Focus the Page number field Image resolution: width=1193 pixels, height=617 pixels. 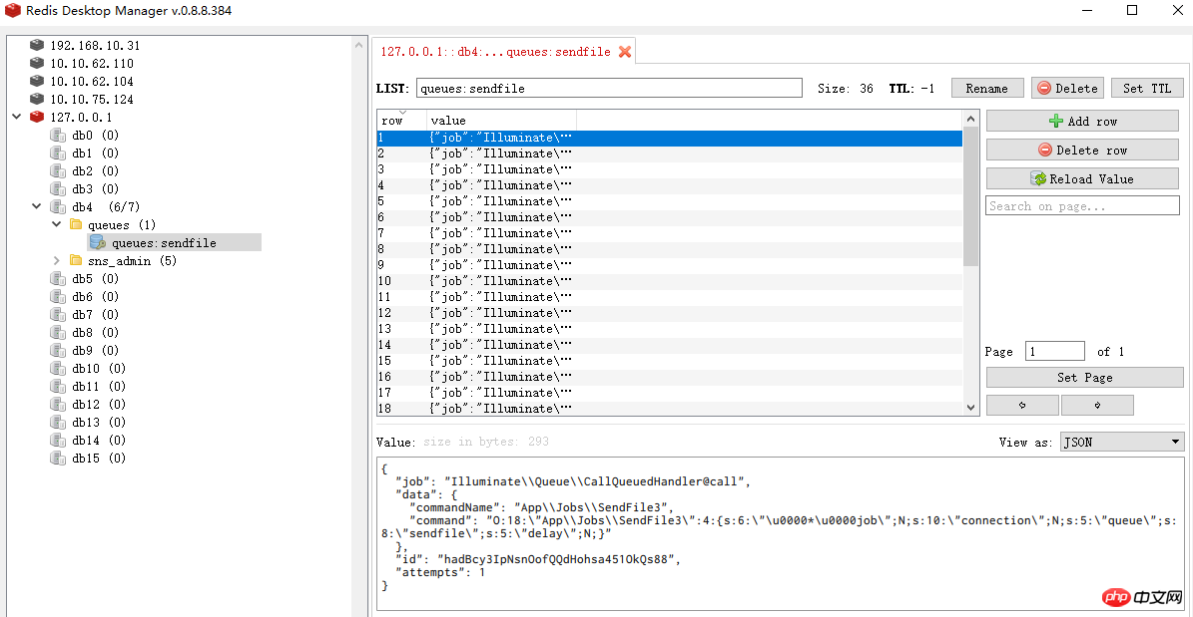(1054, 351)
